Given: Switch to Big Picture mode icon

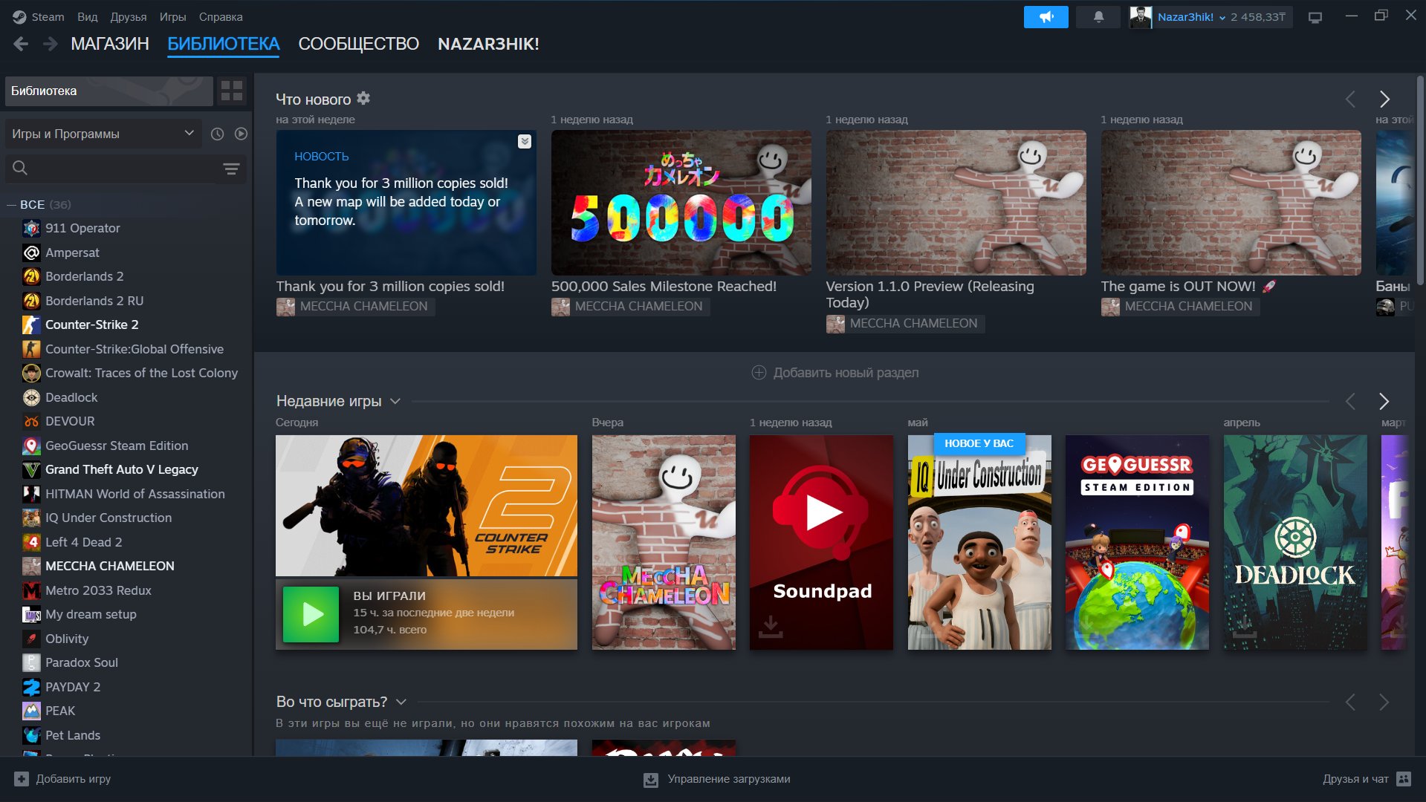Looking at the screenshot, I should coord(1315,17).
